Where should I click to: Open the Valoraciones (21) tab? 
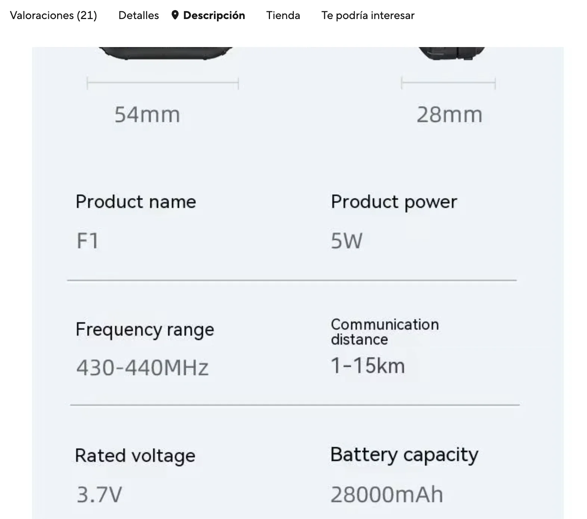point(53,15)
